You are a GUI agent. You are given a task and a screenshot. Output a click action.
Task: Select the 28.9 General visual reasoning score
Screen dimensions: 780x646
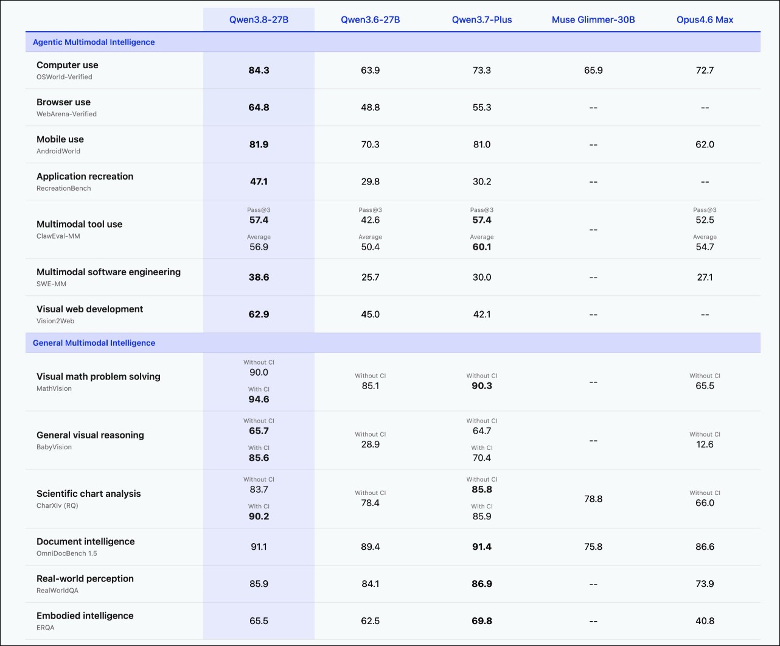(x=370, y=444)
